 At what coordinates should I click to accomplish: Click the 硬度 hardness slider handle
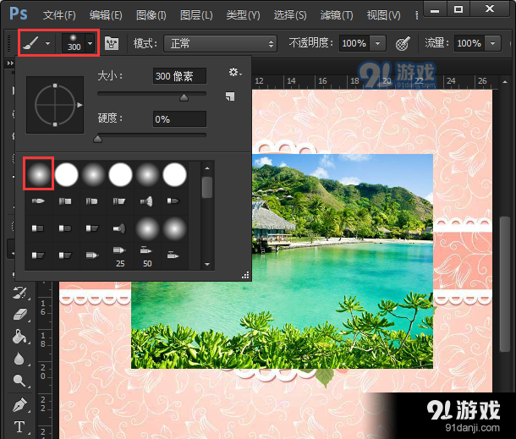(x=98, y=139)
